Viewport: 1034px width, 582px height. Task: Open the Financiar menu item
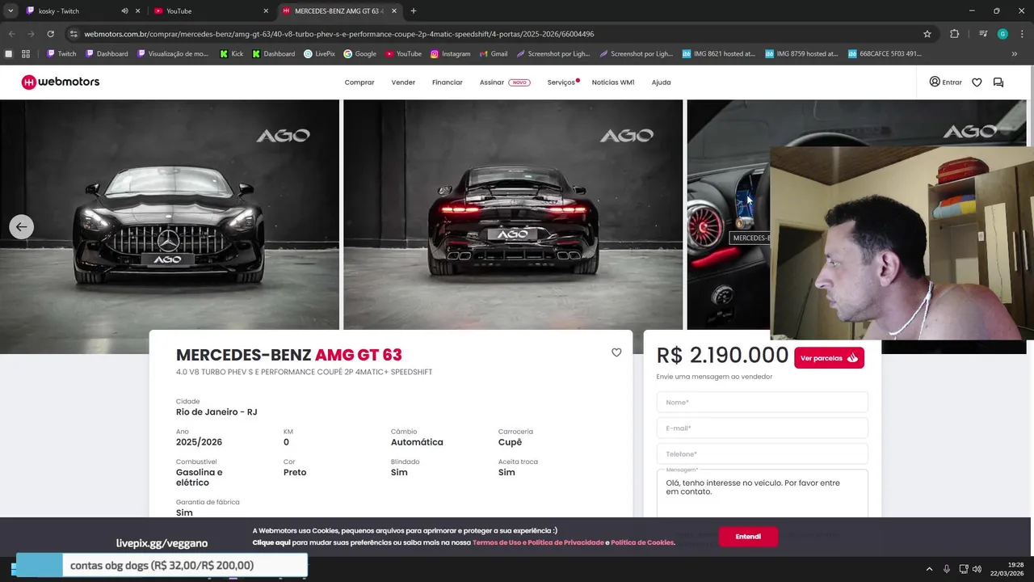448,82
